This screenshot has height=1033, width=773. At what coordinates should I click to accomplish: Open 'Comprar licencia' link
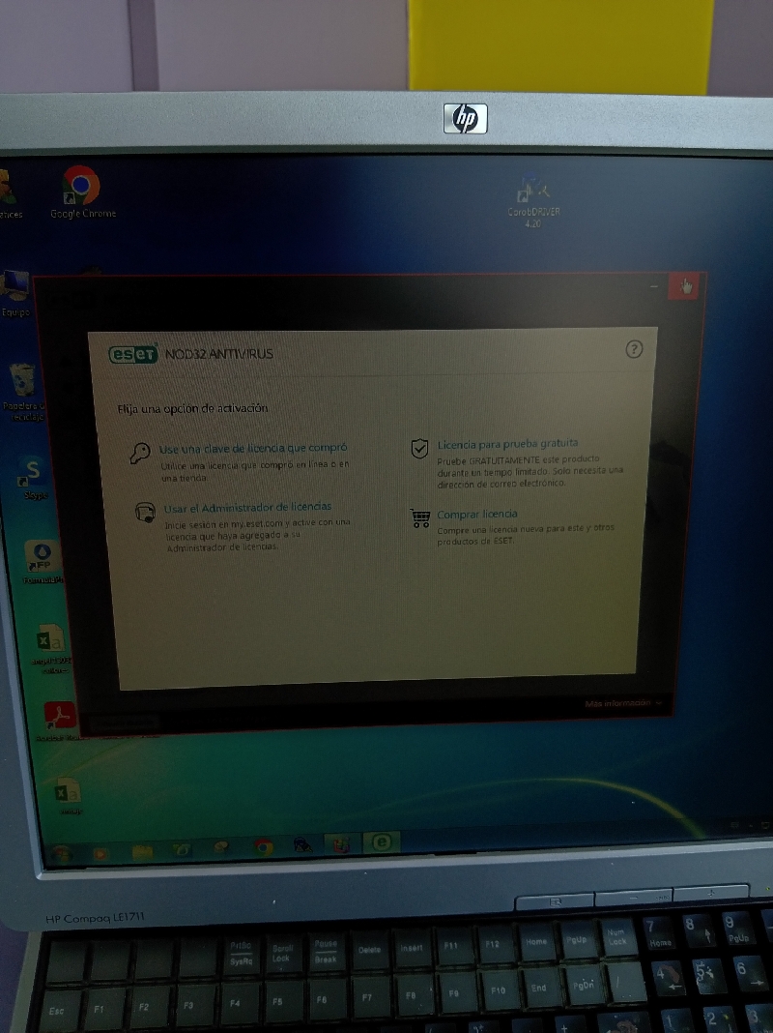[477, 514]
